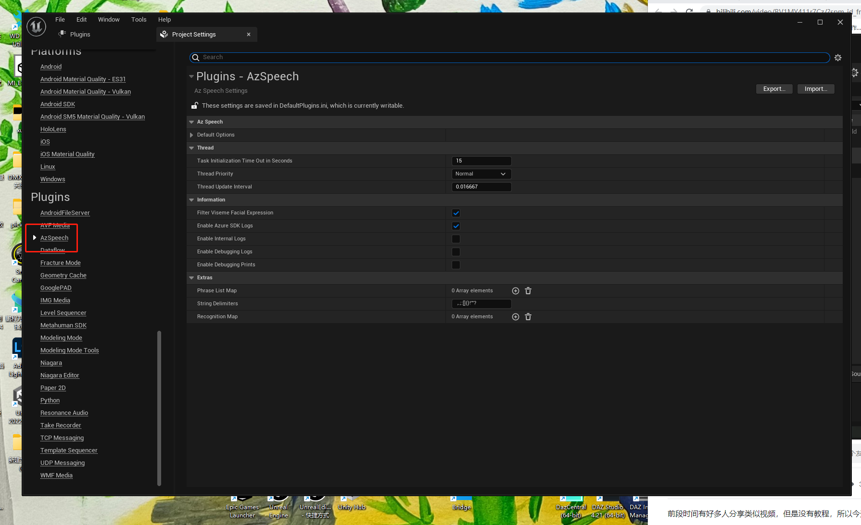Toggle Filter Viseme Facial Expression checkbox
Viewport: 861px width, 525px height.
pos(456,213)
